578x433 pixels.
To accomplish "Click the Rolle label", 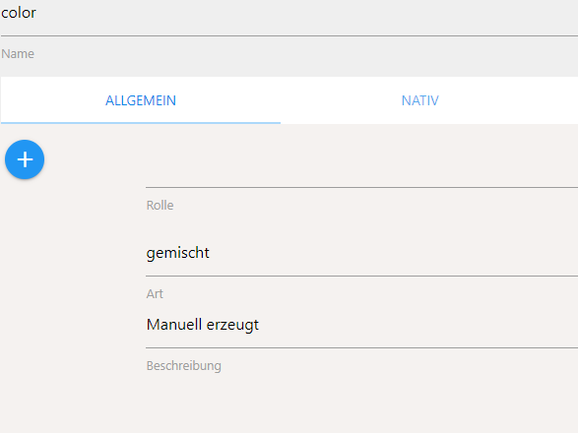I will (x=160, y=206).
